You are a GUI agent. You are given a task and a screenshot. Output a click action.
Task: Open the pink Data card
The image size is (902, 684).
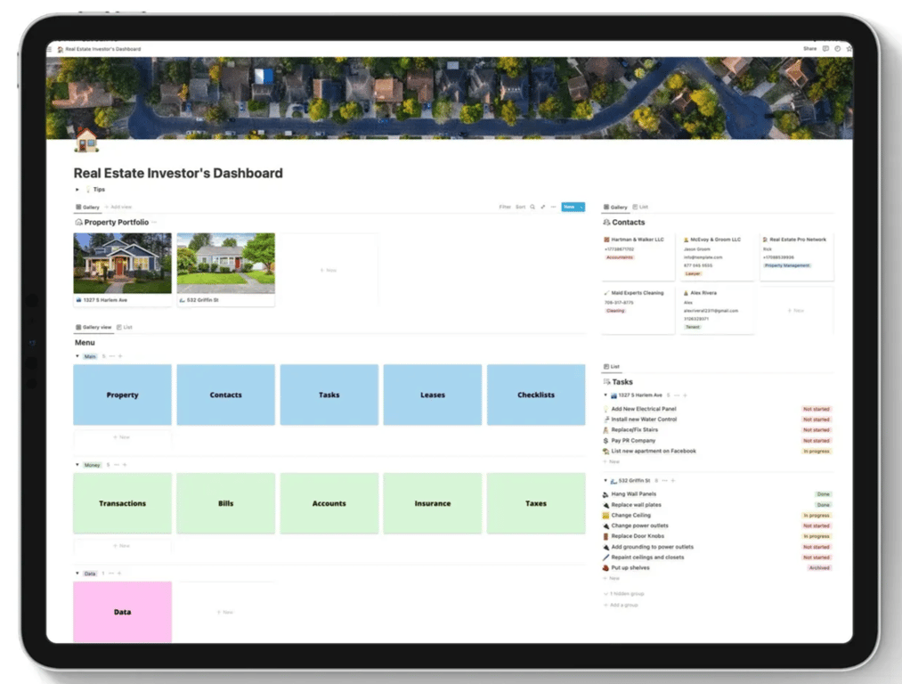coord(123,612)
